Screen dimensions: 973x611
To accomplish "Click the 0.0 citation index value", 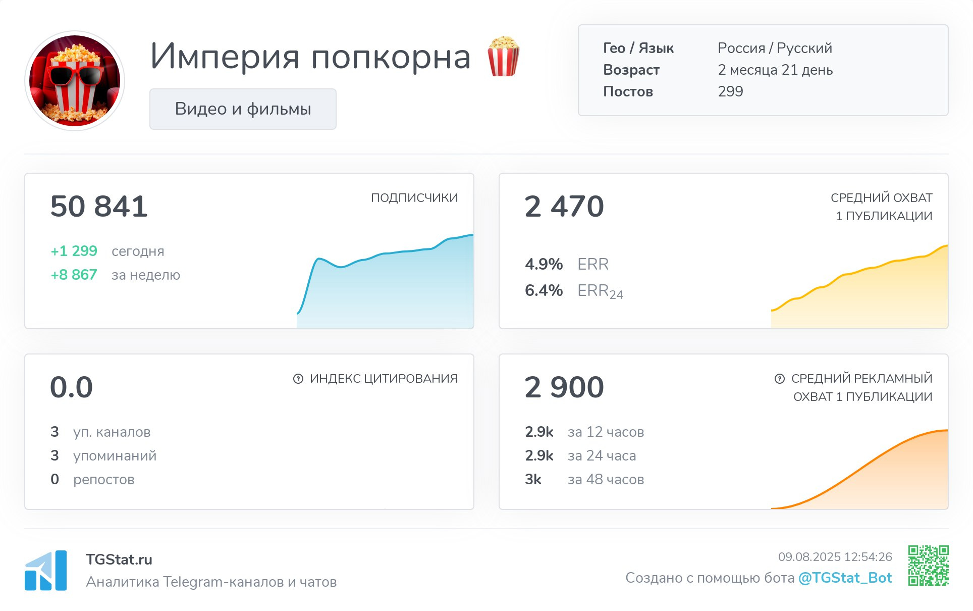I will point(71,387).
